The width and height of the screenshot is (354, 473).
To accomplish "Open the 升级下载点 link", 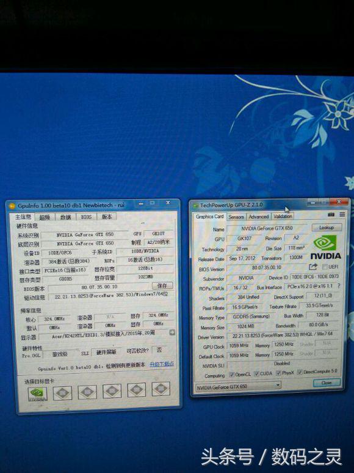I will [x=162, y=364].
